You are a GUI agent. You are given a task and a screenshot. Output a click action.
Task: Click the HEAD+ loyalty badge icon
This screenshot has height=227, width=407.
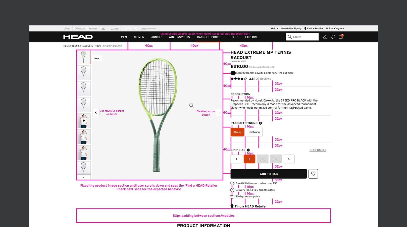tap(233, 73)
